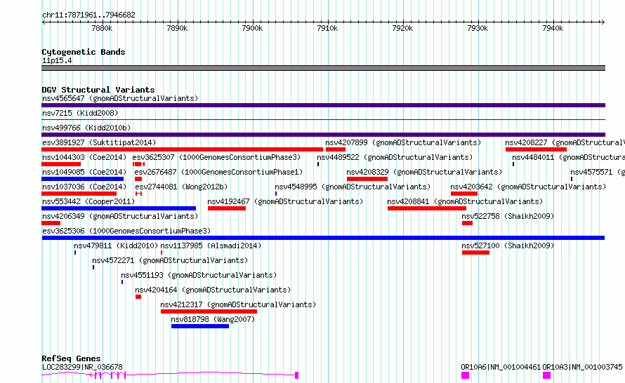Click nsv4572271 gnomAD variant label
625x383 pixels.
click(170, 260)
